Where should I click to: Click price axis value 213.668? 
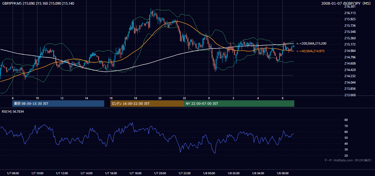pyautogui.click(x=350, y=95)
